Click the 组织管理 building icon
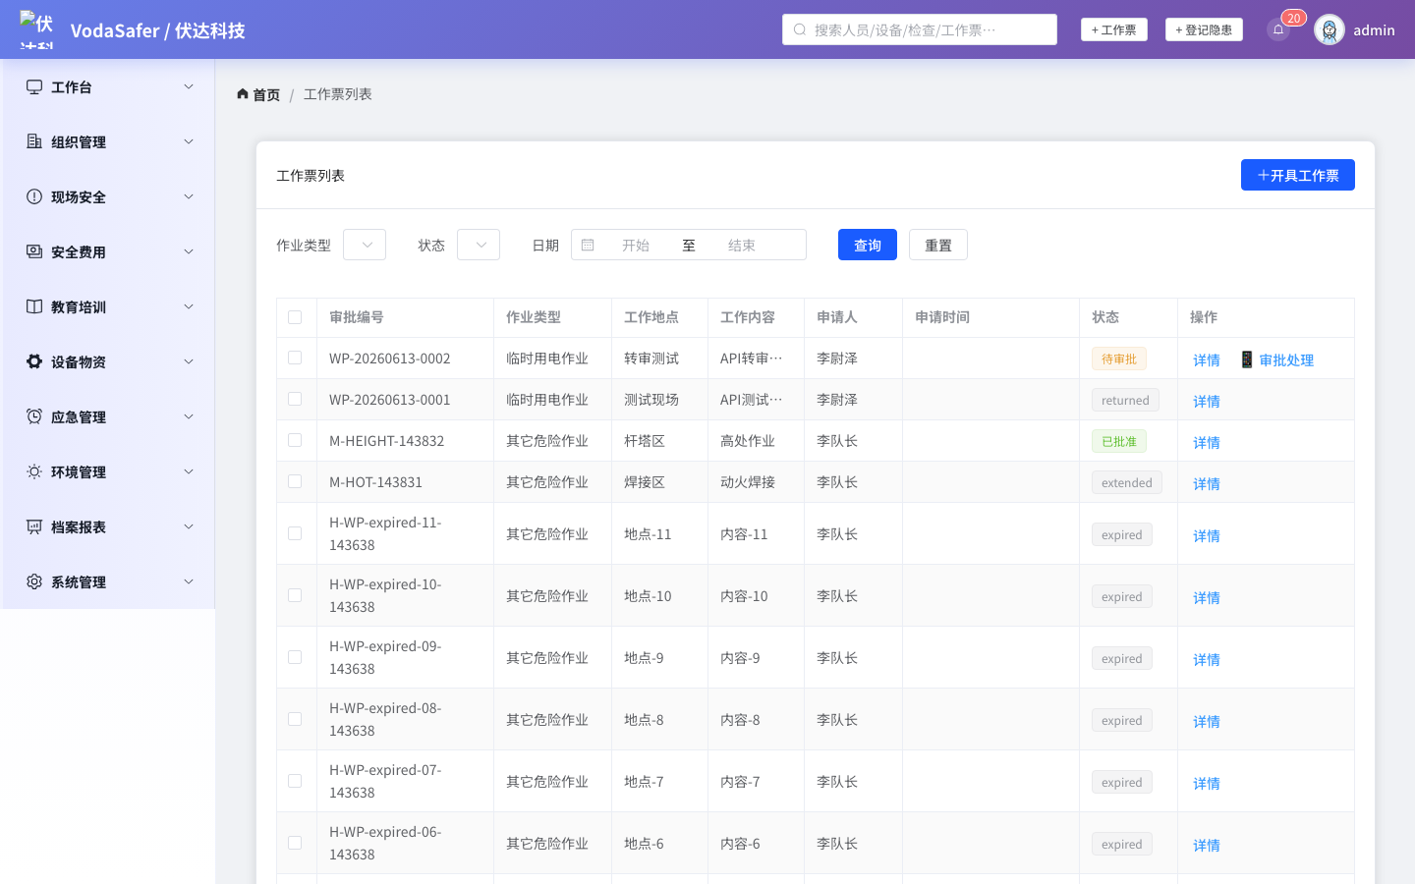This screenshot has width=1415, height=884. coord(34,141)
